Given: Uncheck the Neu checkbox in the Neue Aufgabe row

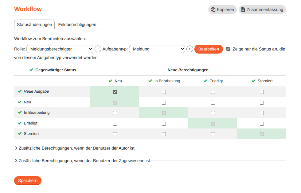Looking at the screenshot, I should pos(115,91).
